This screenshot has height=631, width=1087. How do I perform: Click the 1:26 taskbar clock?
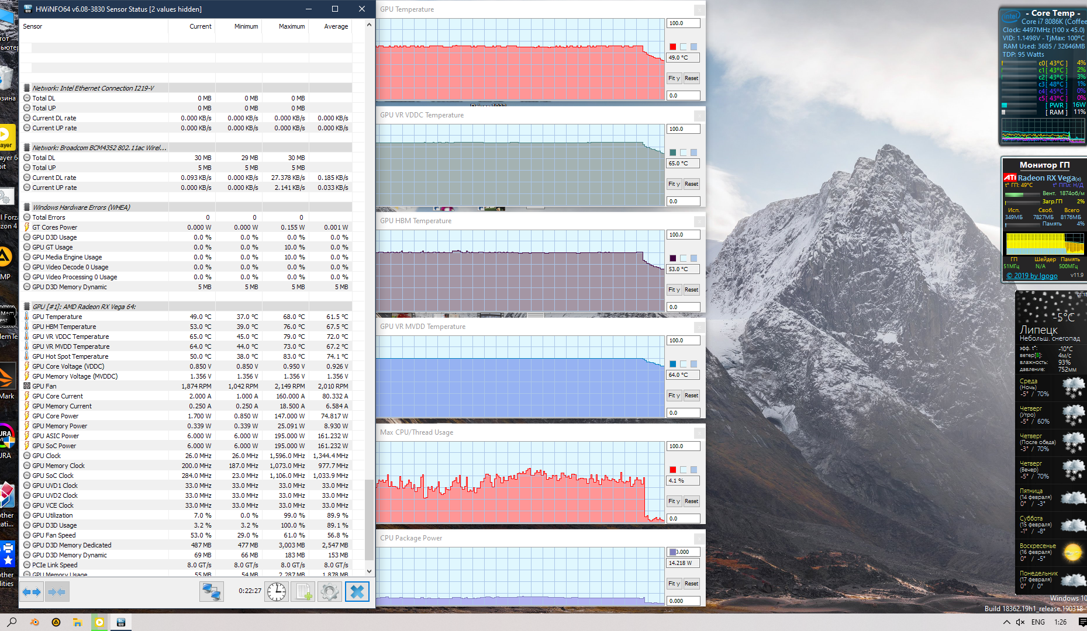coord(1061,622)
